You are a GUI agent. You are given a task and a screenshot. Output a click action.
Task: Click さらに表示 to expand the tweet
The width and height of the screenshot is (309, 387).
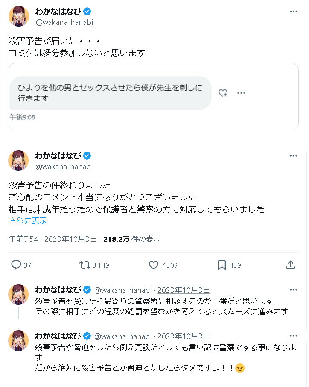(x=28, y=221)
